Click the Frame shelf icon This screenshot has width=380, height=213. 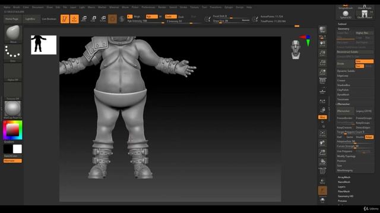click(x=322, y=134)
